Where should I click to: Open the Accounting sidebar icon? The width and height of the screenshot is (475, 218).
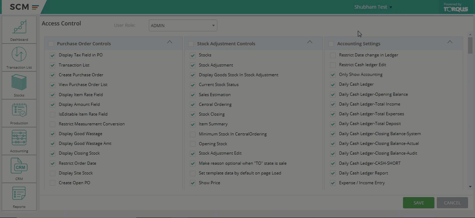tap(19, 141)
